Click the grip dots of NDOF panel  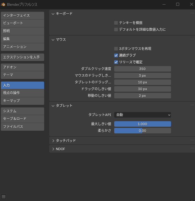192,149
